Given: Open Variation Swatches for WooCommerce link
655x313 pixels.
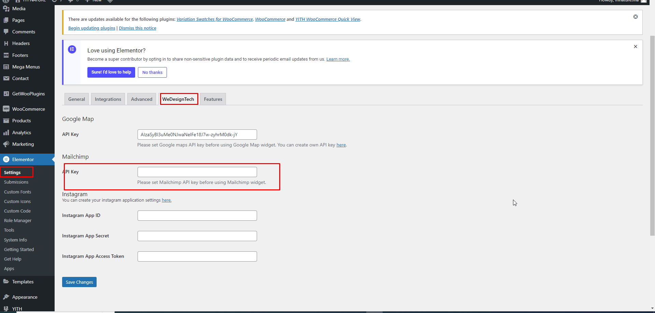Looking at the screenshot, I should [x=215, y=19].
